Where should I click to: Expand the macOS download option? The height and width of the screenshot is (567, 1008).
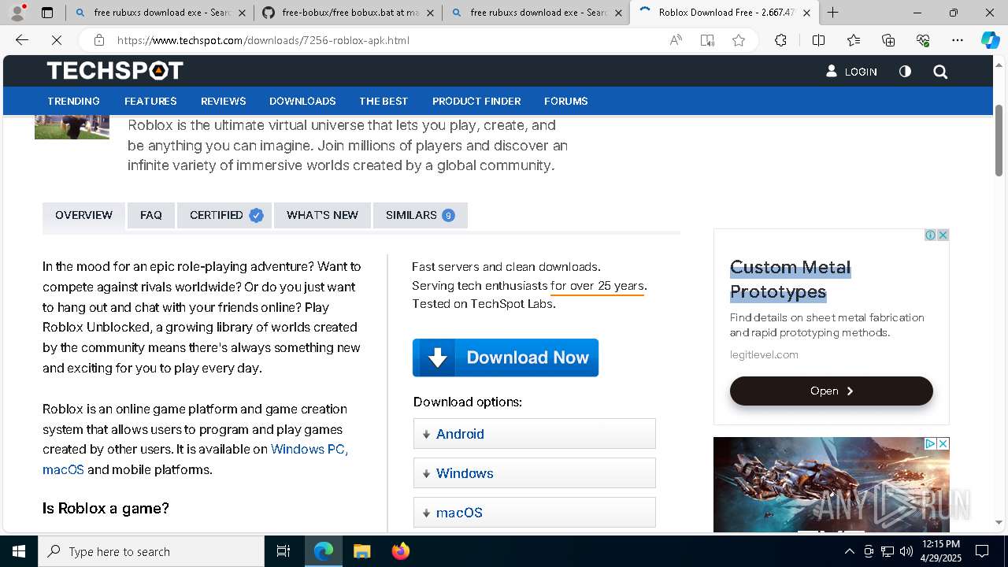(x=534, y=513)
